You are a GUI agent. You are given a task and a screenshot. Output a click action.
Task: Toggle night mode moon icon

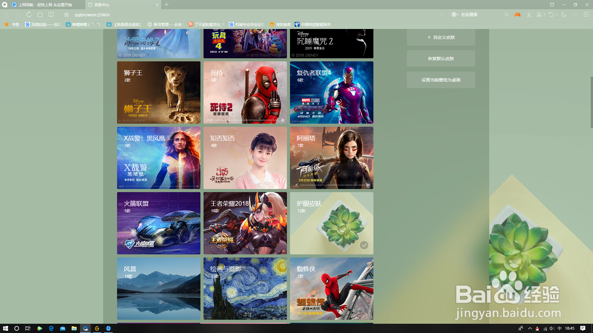564,14
